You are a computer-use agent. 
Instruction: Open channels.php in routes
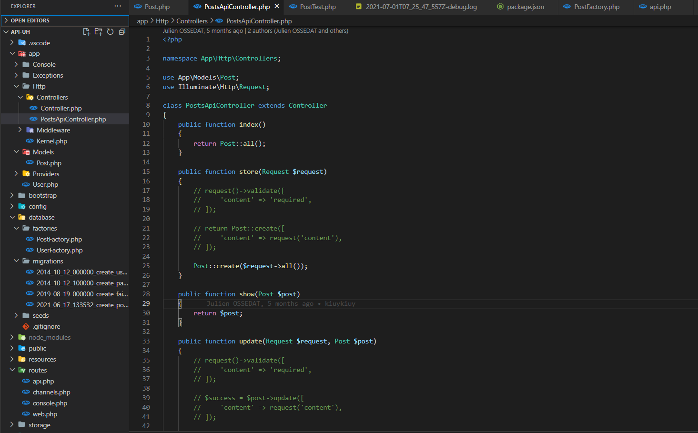click(65, 392)
